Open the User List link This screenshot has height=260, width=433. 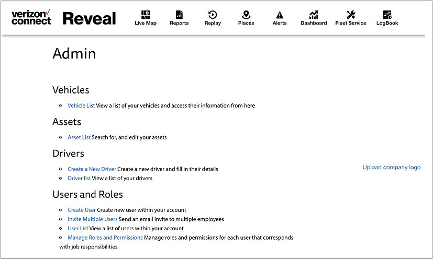coord(78,228)
